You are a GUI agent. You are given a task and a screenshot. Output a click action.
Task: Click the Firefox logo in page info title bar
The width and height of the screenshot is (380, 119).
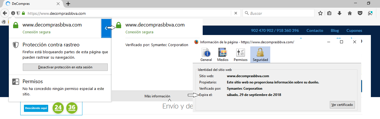[x=196, y=42]
